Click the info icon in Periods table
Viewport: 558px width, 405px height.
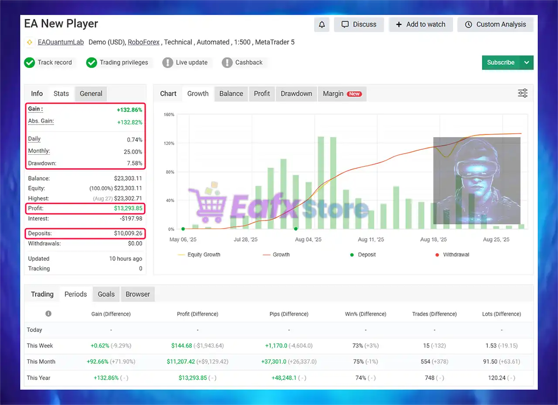(48, 314)
